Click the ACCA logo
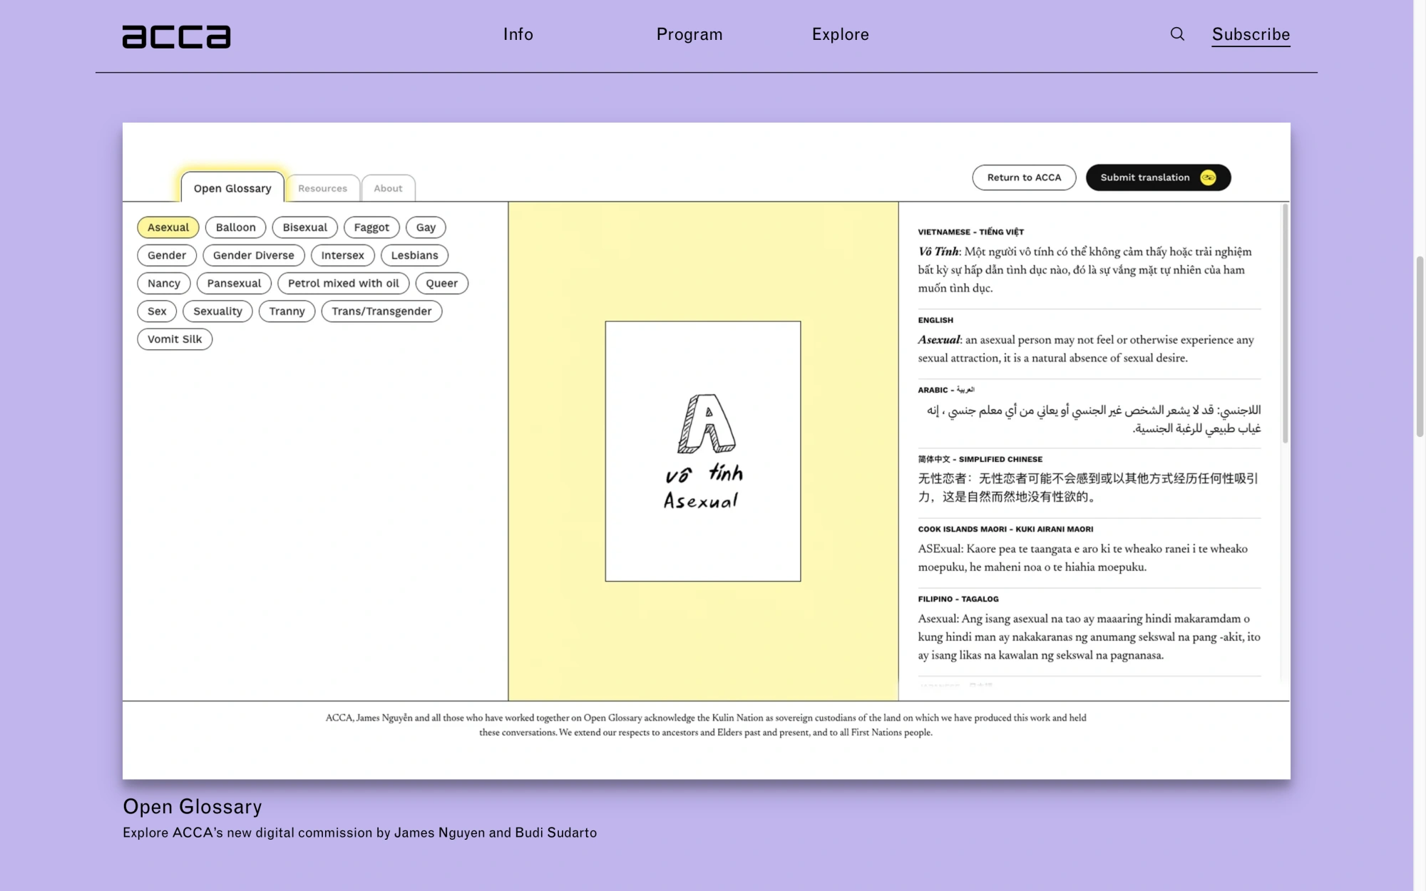The height and width of the screenshot is (891, 1426). coord(176,36)
